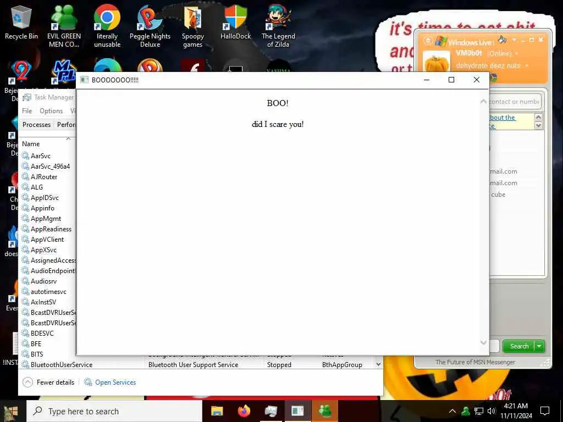Open the Messenger Search dropdown arrow
This screenshot has height=422, width=563.
(x=539, y=346)
